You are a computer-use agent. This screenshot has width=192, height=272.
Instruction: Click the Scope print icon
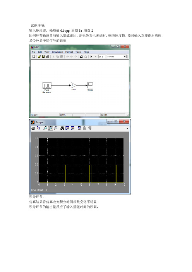(33, 128)
